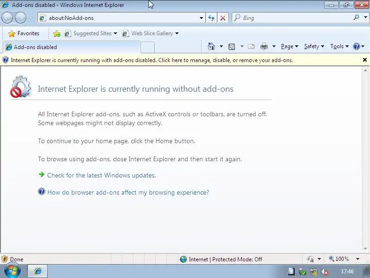Click the network warning tray icon

coord(314,272)
